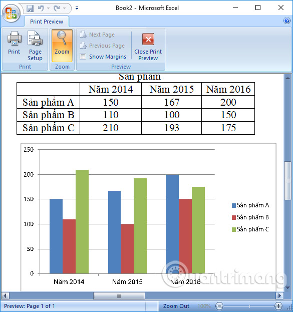Expand the Undo history dropdown arrow
The width and height of the screenshot is (293, 312).
coord(49,9)
